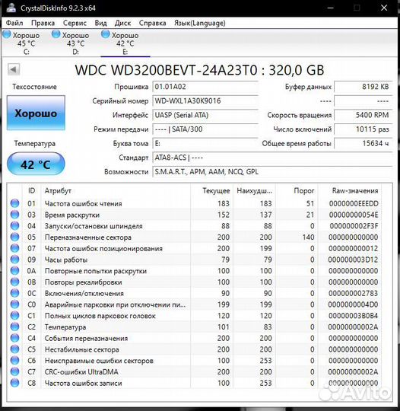This screenshot has width=400, height=411.
Task: Click the Режим передачи SATA/300 field
Action: (205, 129)
